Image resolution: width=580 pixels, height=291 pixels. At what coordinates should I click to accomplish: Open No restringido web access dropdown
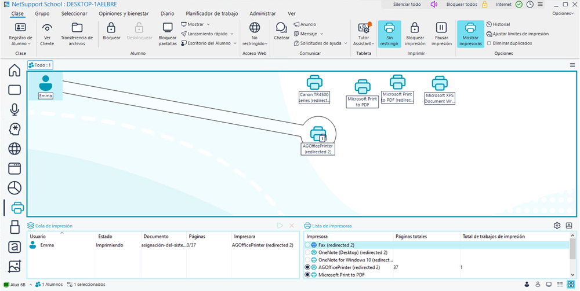(x=255, y=34)
